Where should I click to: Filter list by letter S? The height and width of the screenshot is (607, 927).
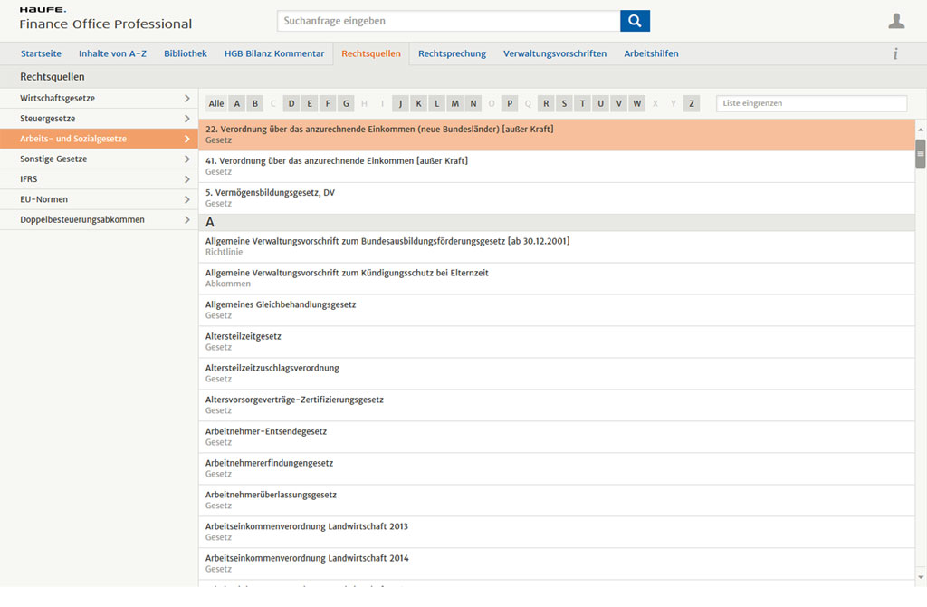click(565, 103)
